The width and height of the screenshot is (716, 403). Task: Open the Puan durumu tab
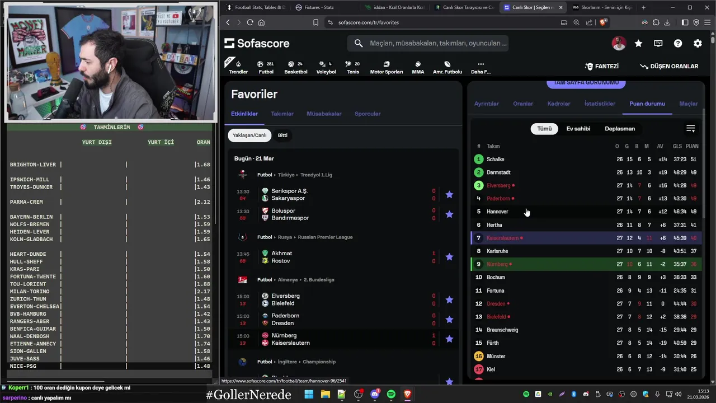coord(647,104)
